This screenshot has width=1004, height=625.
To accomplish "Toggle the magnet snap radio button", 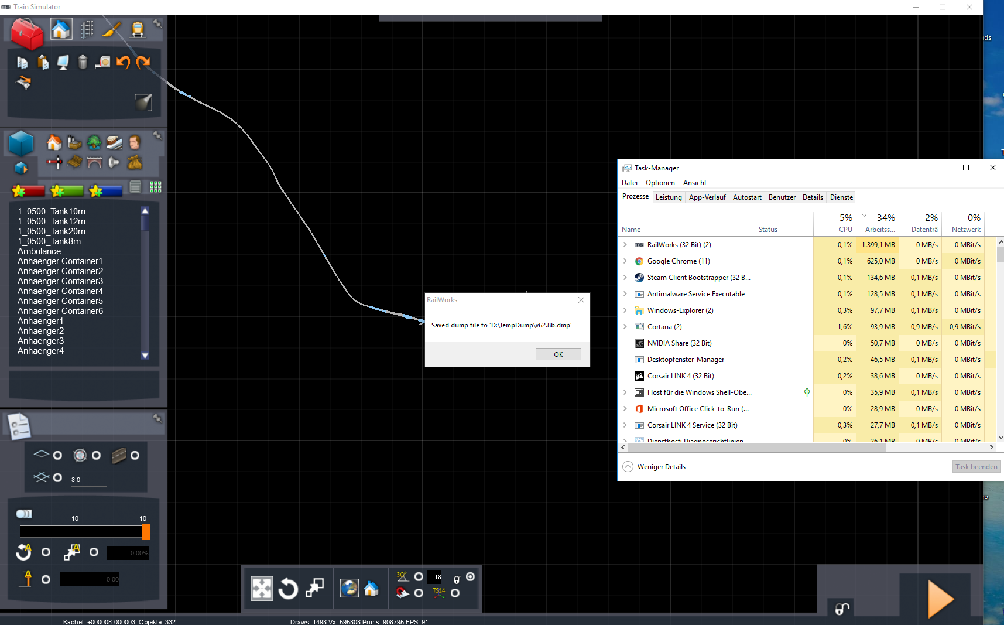I will tap(419, 593).
